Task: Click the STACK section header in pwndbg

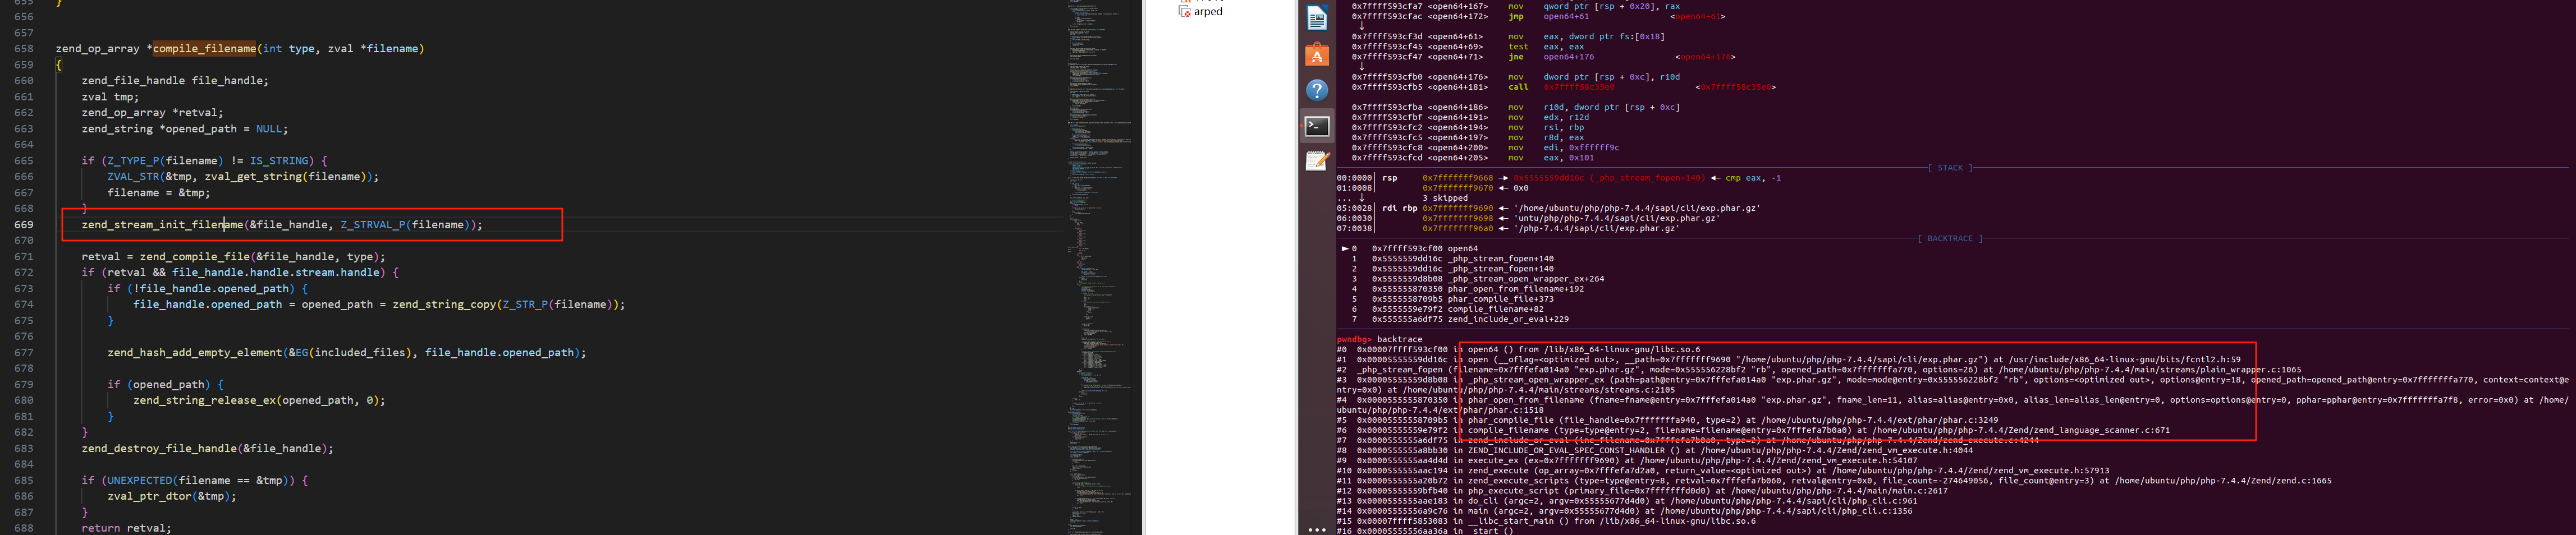Action: pos(1949,168)
